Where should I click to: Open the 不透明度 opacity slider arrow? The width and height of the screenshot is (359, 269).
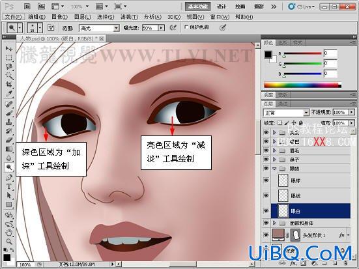pyautogui.click(x=352, y=112)
